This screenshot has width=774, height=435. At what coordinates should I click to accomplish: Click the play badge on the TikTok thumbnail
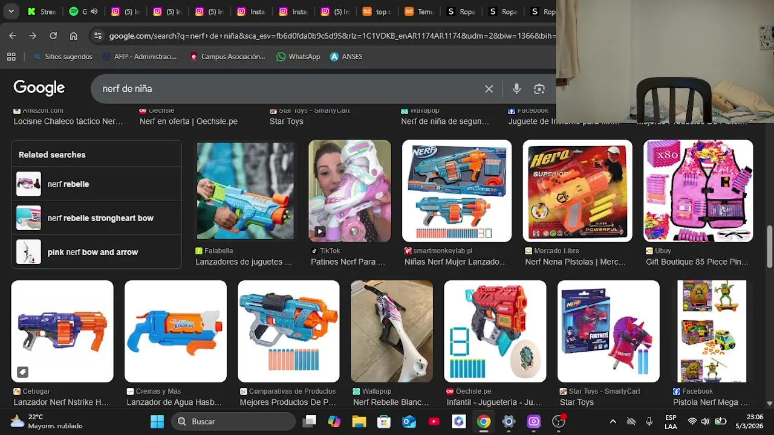(320, 231)
